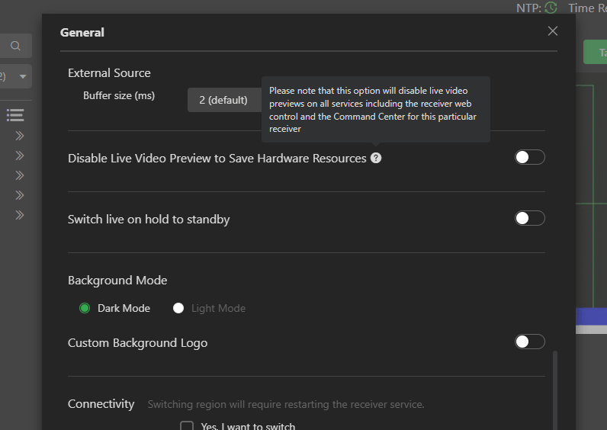This screenshot has height=430, width=607.
Task: Click the help icon beside Disable Live Video Preview
Action: click(x=375, y=158)
